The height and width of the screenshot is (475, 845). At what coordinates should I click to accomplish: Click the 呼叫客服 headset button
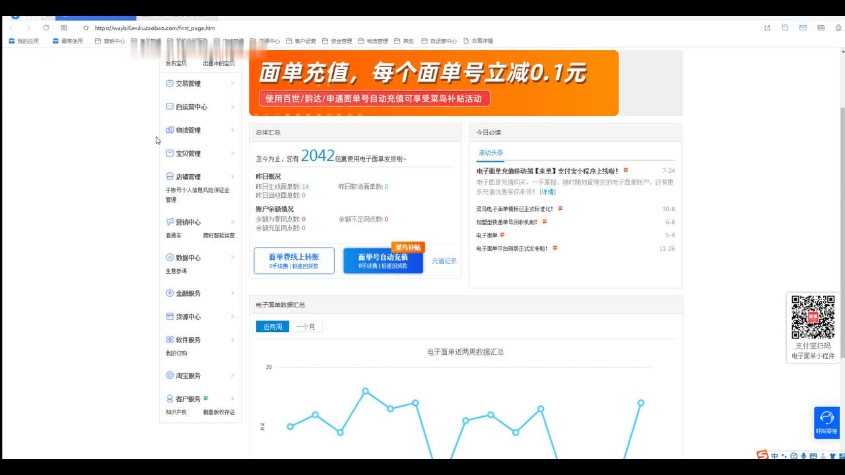coord(827,422)
